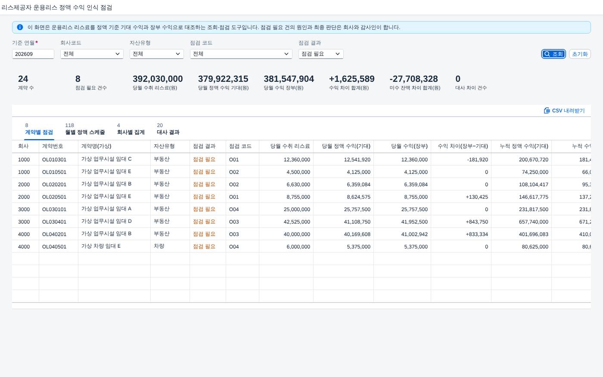Viewport: 603px width, 377px height.
Task: Click the 차량 asset type cell
Action: 159,246
